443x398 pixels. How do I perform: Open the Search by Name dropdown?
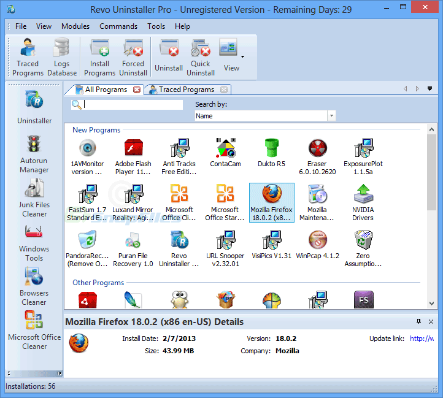click(332, 116)
